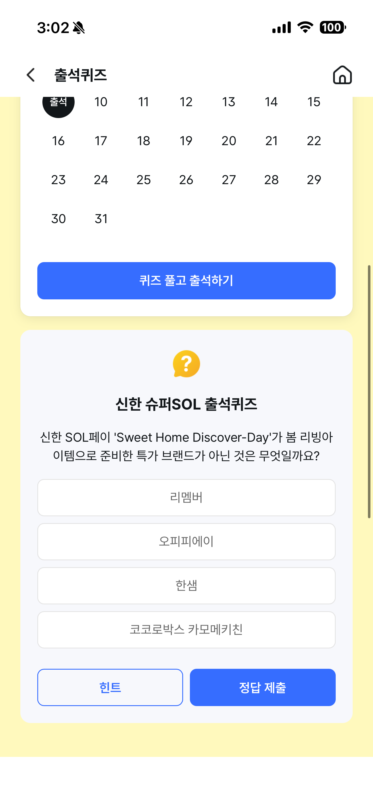Tap the back arrow icon

click(31, 75)
